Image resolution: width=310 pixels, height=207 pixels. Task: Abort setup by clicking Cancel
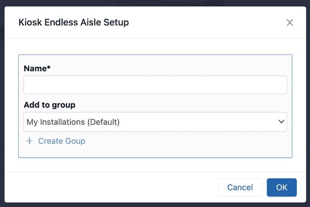(240, 188)
